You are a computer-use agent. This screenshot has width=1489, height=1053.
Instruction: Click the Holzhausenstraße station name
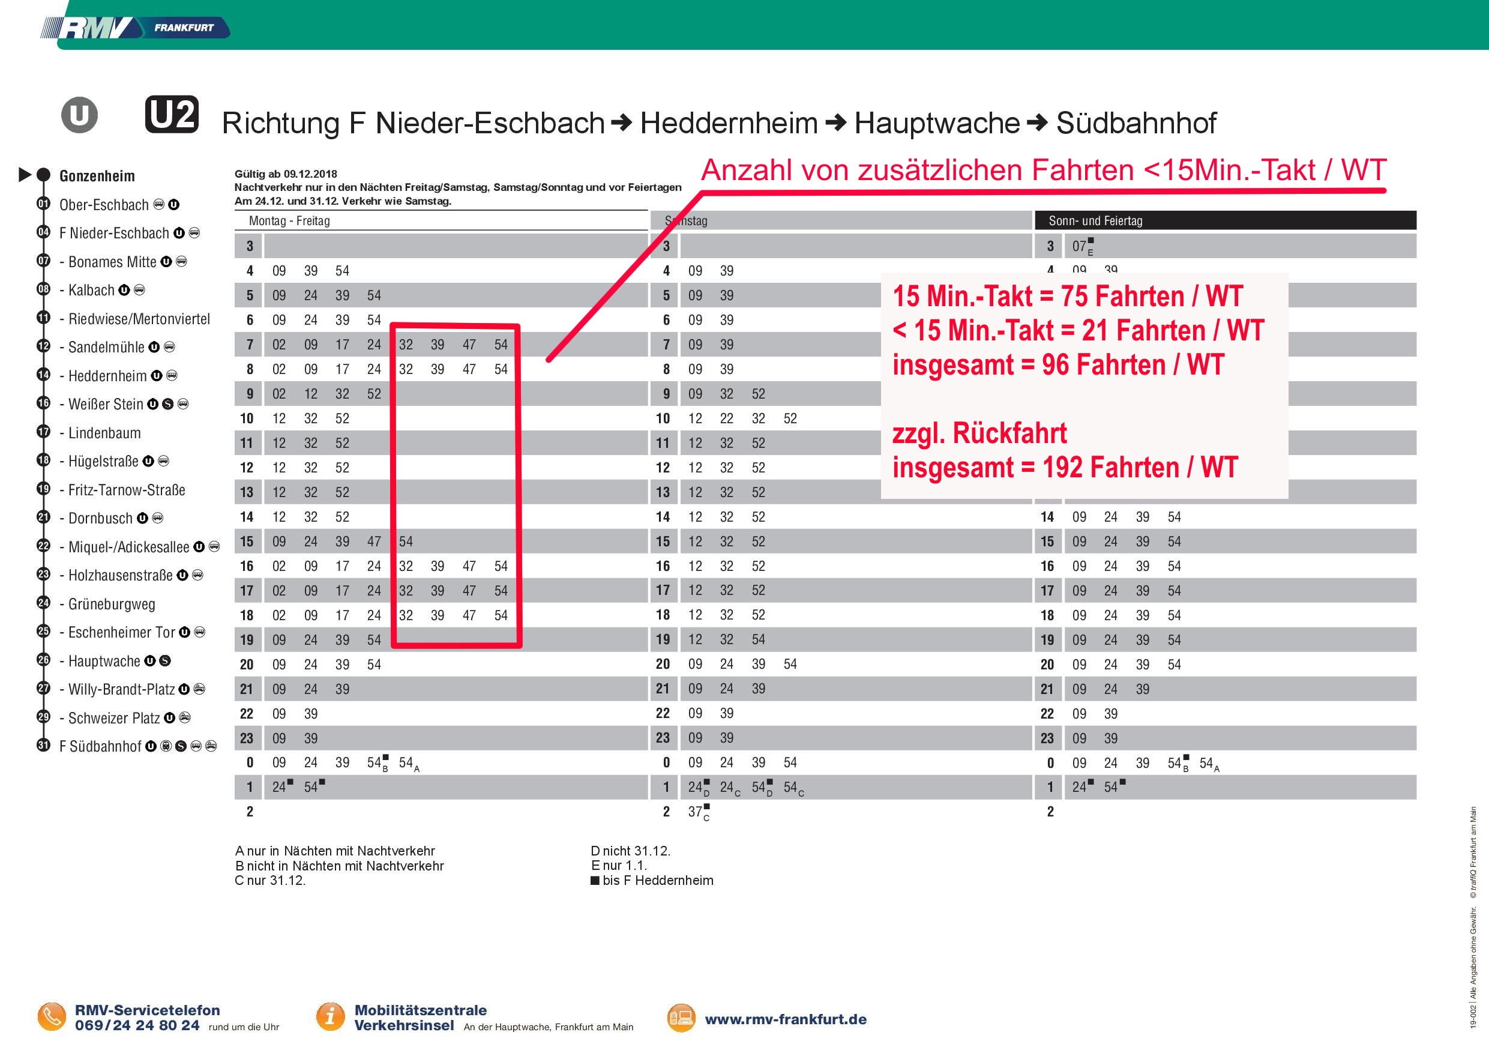click(121, 576)
